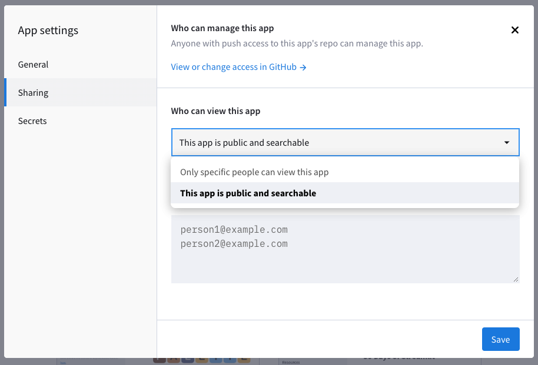The width and height of the screenshot is (538, 365).
Task: Open the Secrets settings section
Action: point(32,120)
